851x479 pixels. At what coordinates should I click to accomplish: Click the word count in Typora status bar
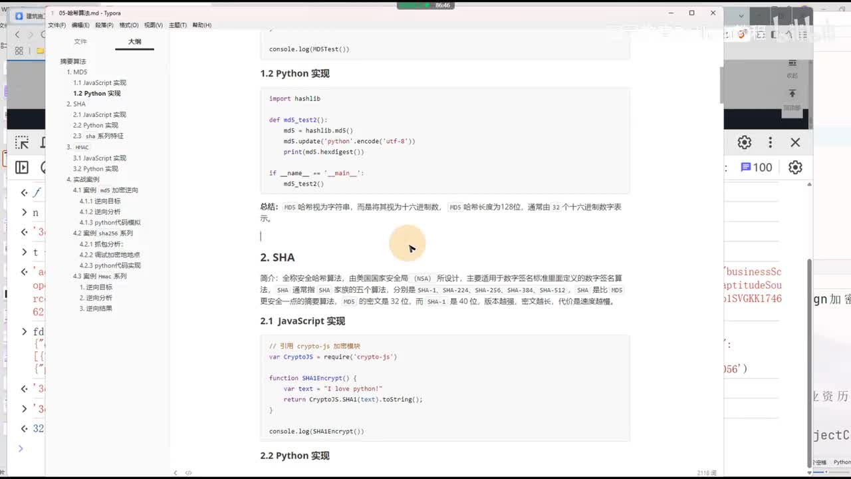point(707,472)
